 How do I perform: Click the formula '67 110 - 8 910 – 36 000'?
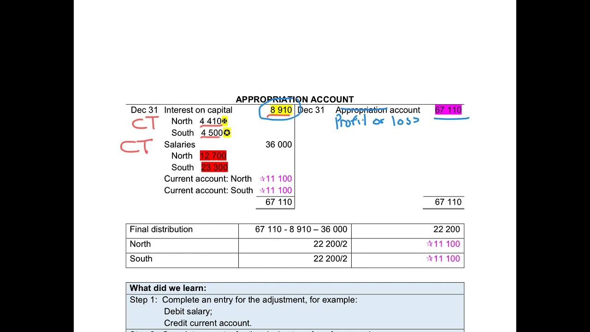(x=301, y=230)
